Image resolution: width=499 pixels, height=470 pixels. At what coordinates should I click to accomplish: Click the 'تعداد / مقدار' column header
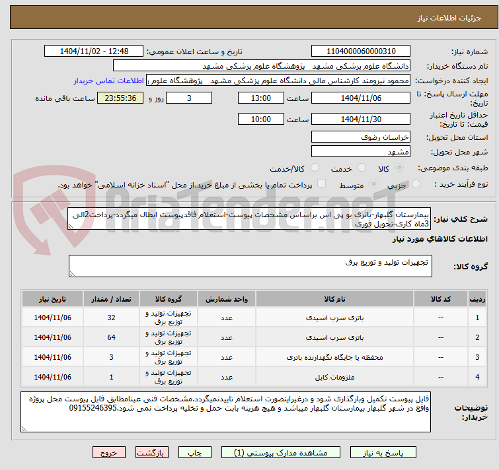click(x=111, y=299)
